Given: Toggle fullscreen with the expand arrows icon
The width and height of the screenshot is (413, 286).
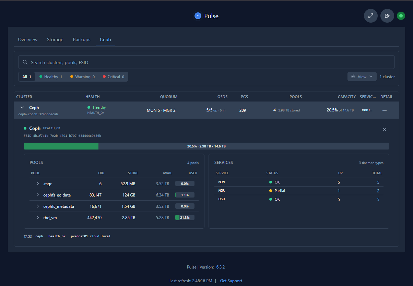Looking at the screenshot, I should click(x=371, y=16).
